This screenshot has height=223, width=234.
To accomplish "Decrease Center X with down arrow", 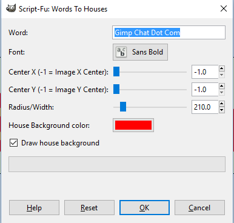I will (x=222, y=75).
